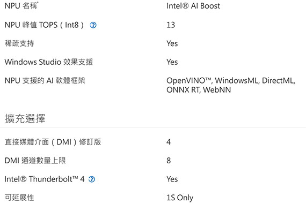The height and width of the screenshot is (204, 306).
Task: Select the TOPS value 13
Action: click(x=171, y=25)
